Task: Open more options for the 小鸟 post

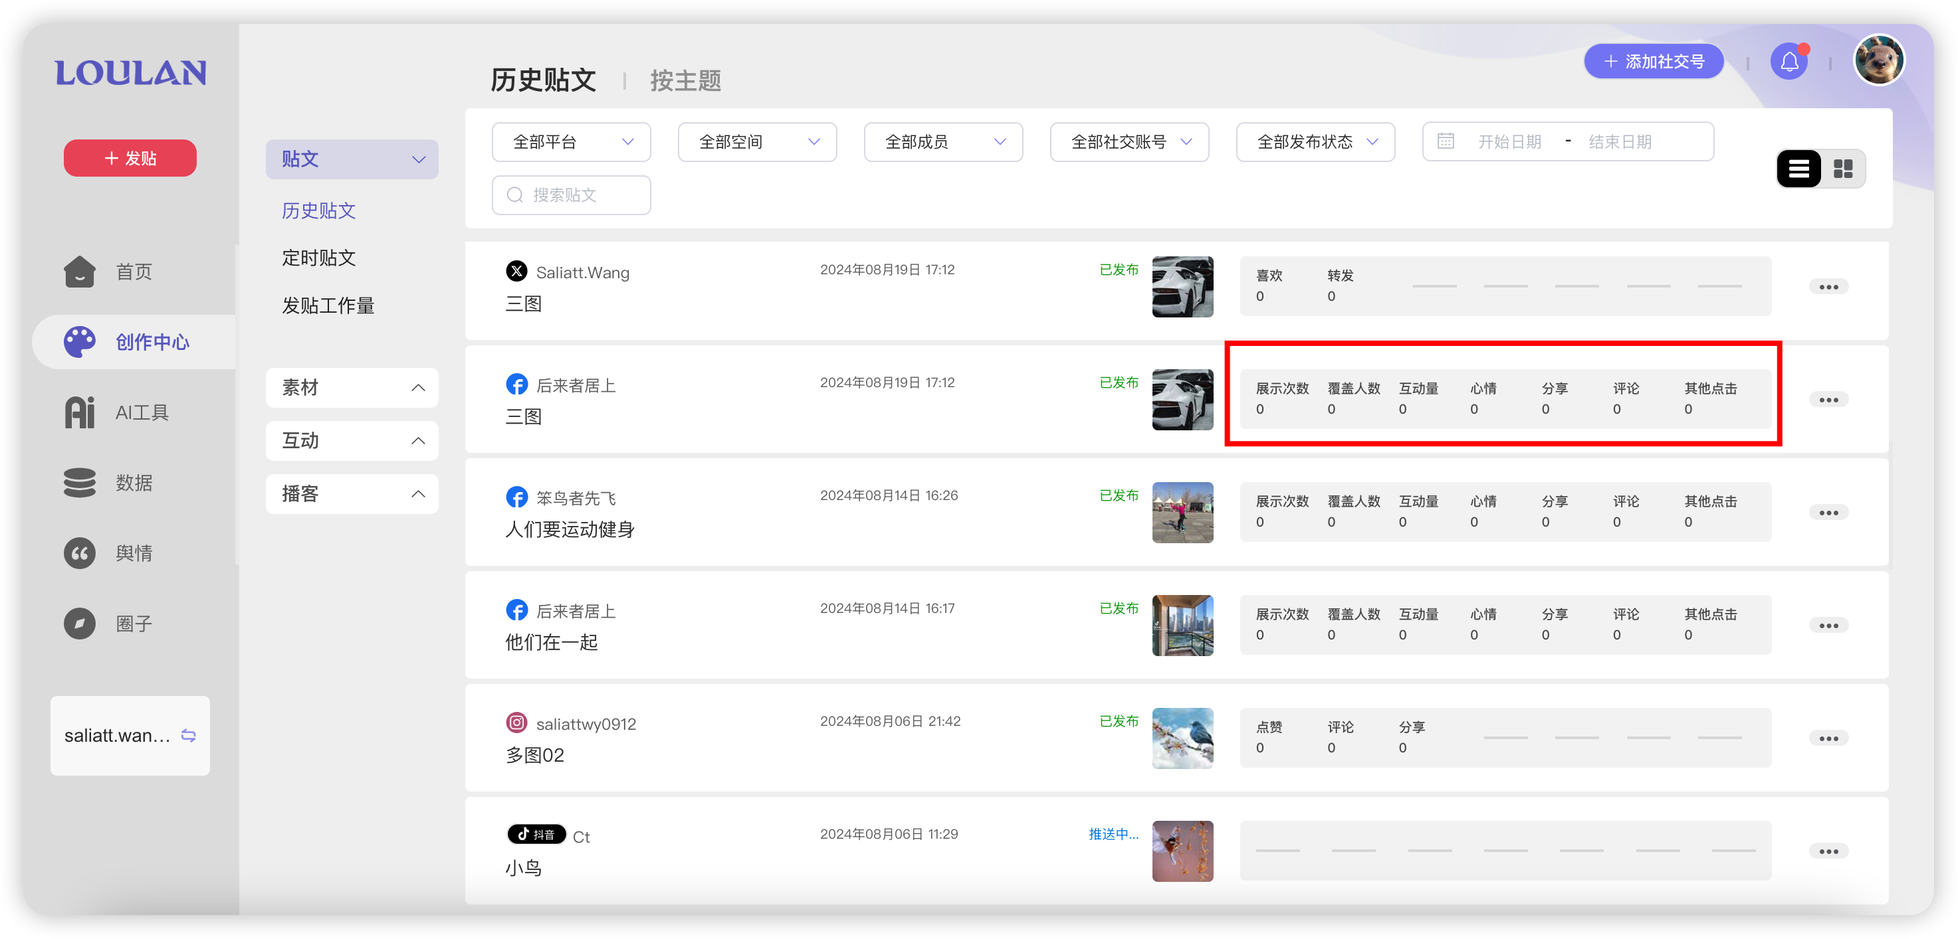Action: click(1829, 851)
